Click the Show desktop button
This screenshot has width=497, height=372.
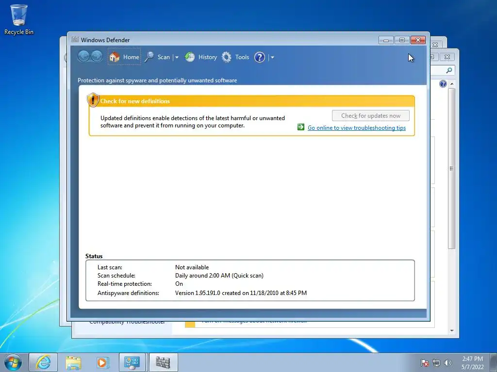[x=494, y=362]
